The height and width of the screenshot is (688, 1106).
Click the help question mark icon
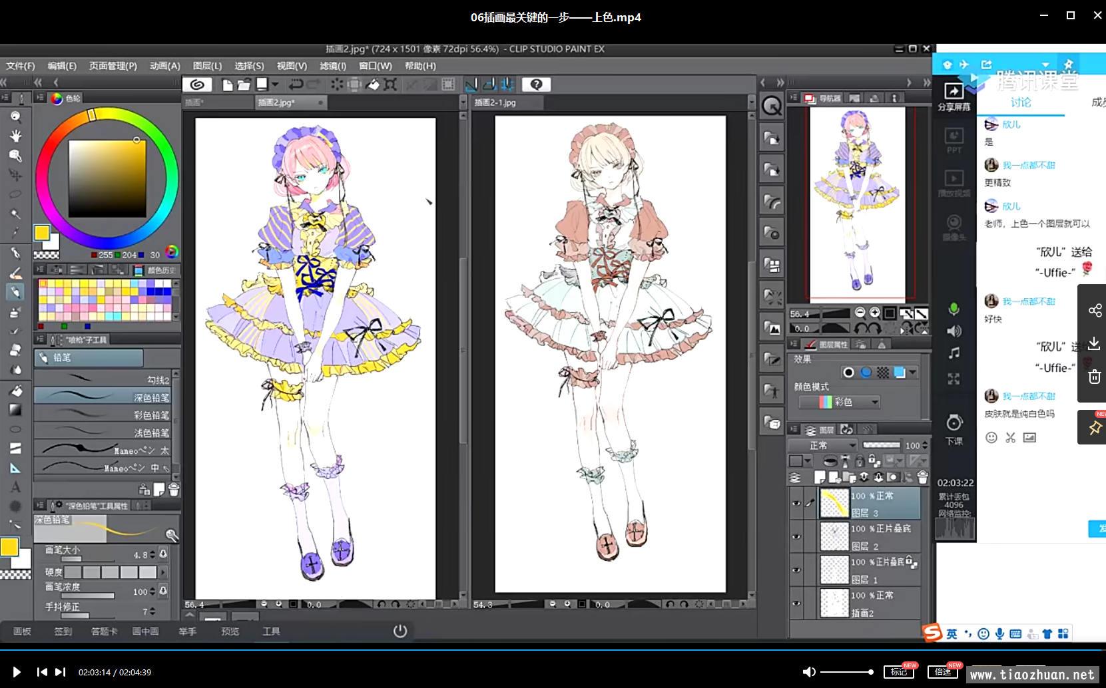pos(536,85)
